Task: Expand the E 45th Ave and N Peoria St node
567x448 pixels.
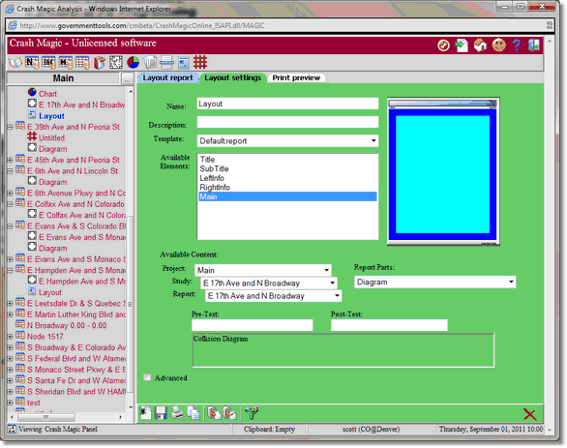Action: [x=10, y=161]
